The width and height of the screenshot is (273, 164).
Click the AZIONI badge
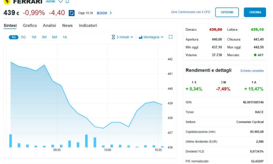tap(51, 1)
